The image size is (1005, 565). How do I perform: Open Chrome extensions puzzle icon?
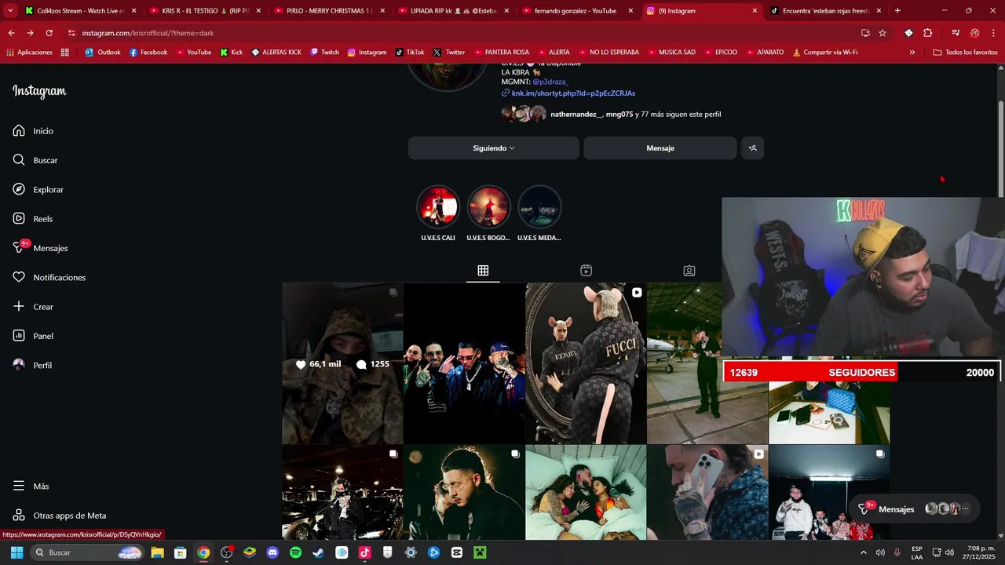tap(928, 33)
